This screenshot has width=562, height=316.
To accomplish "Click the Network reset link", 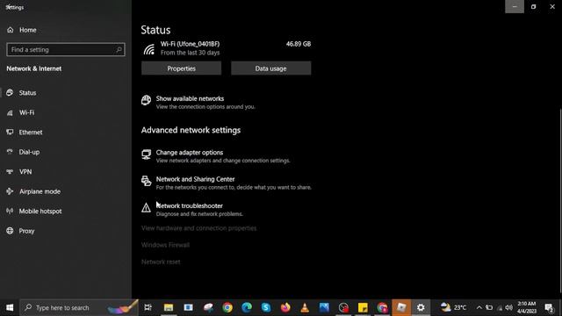I will [x=161, y=262].
